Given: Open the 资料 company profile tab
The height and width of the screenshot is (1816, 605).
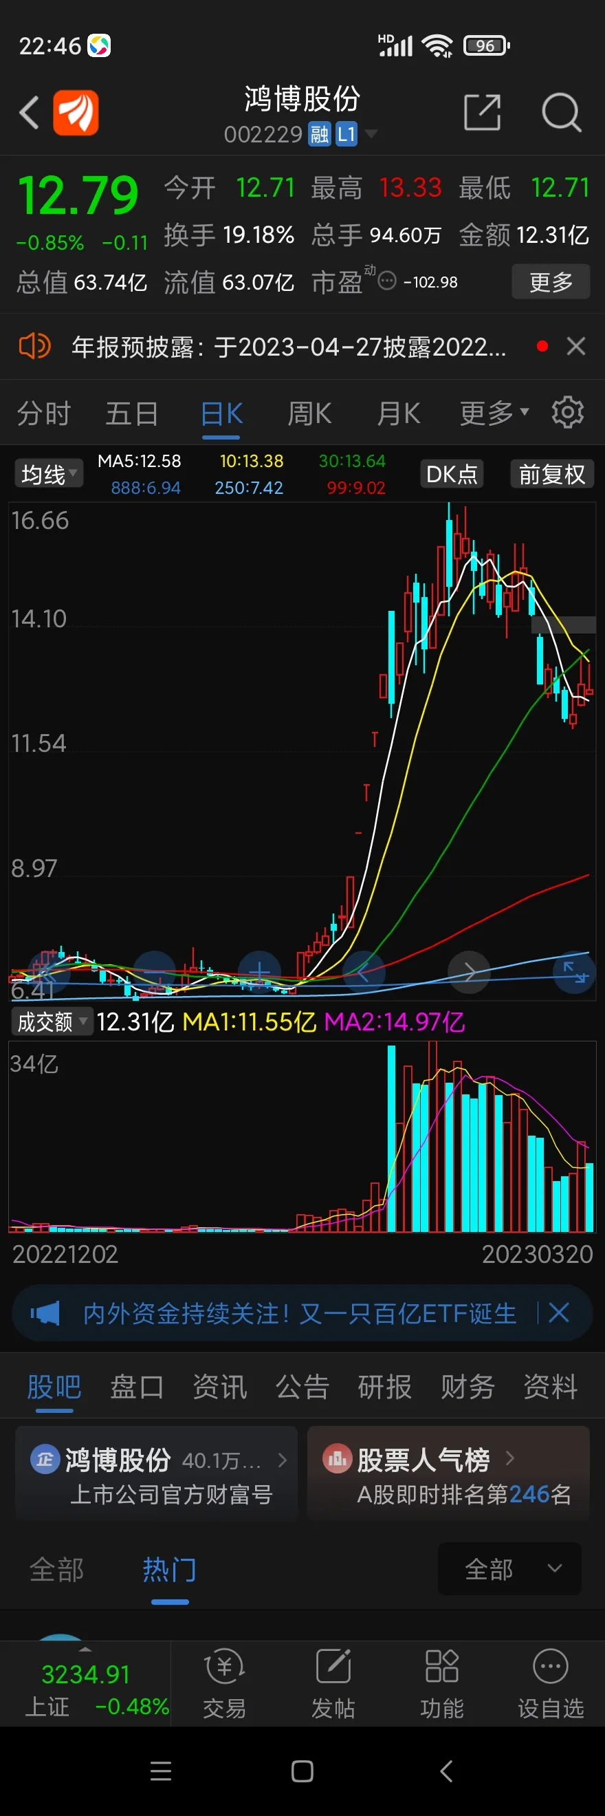Looking at the screenshot, I should 550,1387.
